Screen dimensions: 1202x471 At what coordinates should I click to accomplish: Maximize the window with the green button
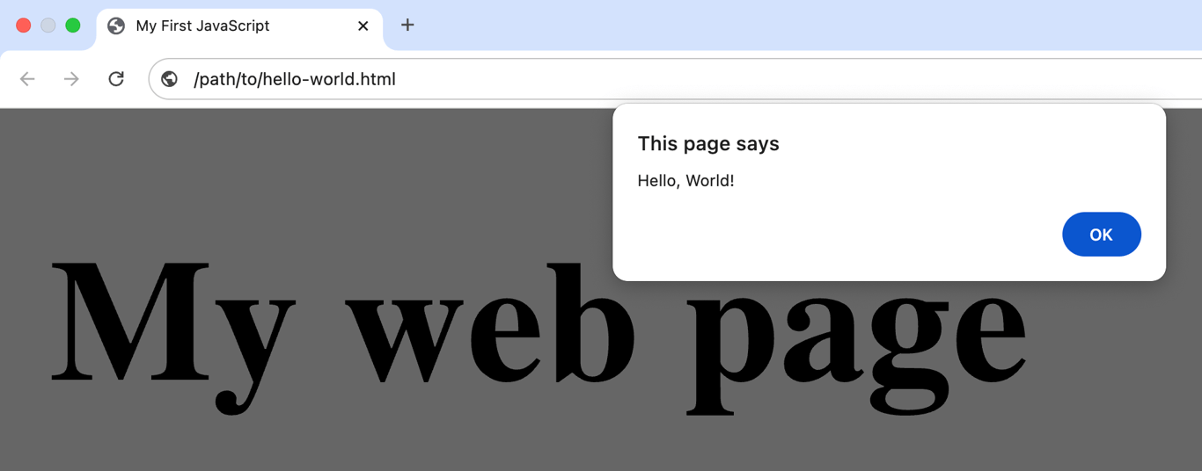coord(73,25)
